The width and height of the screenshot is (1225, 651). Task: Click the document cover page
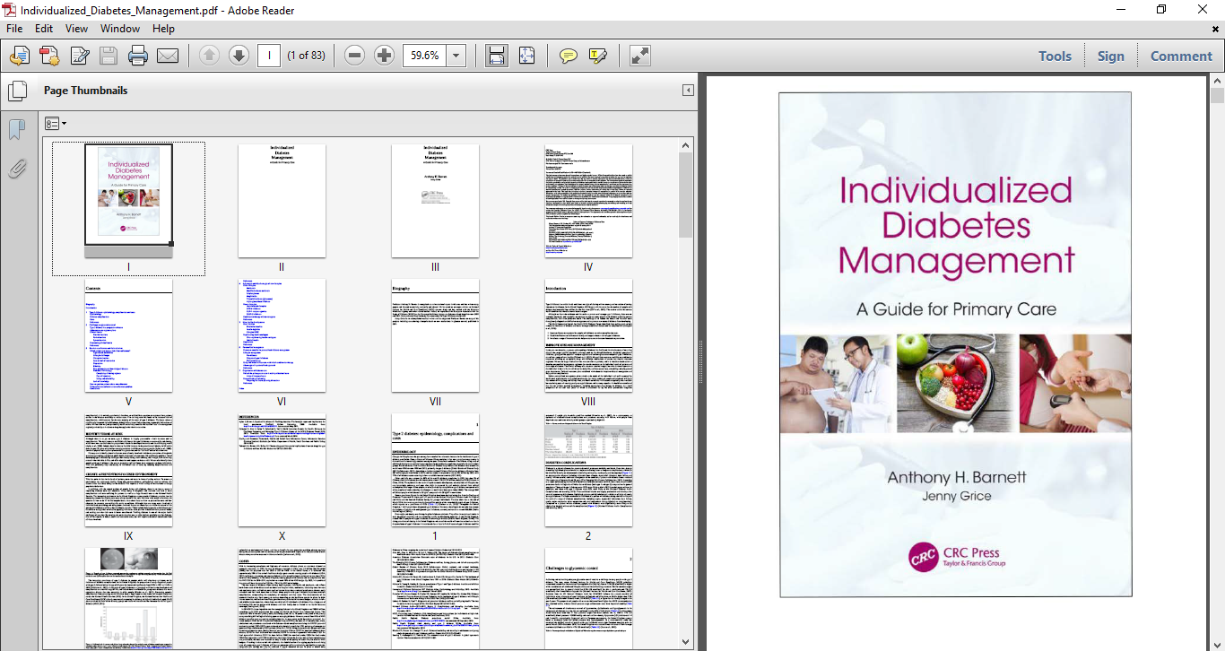click(x=955, y=344)
